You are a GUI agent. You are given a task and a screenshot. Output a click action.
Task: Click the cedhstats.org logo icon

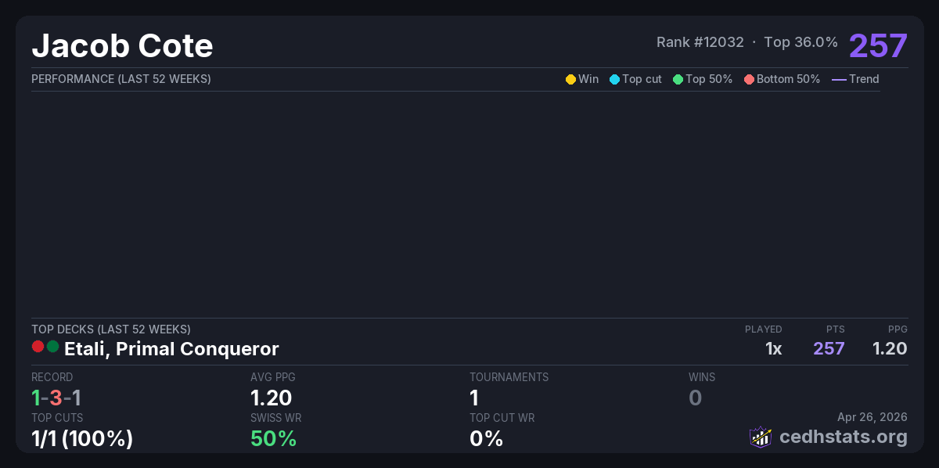(760, 437)
